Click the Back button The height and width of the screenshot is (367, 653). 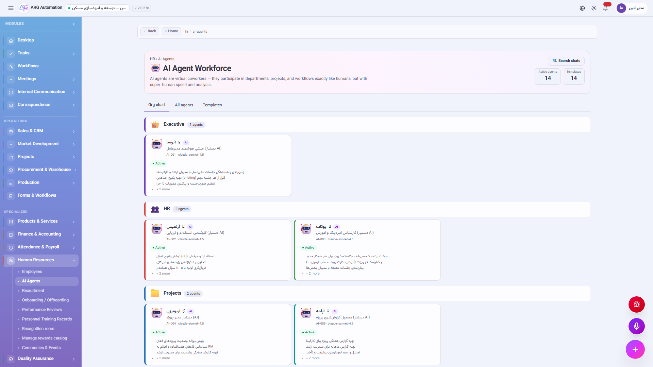[x=150, y=32]
